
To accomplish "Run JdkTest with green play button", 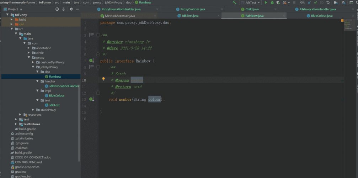I will 266,2.
